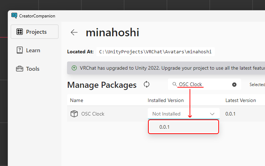This screenshot has height=166, width=265.
Task: Click the green upgrade arrow icon in banner
Action: tap(74, 68)
